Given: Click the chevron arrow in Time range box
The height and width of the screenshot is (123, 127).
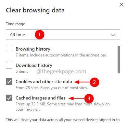Looking at the screenshot, I should coord(113,35).
